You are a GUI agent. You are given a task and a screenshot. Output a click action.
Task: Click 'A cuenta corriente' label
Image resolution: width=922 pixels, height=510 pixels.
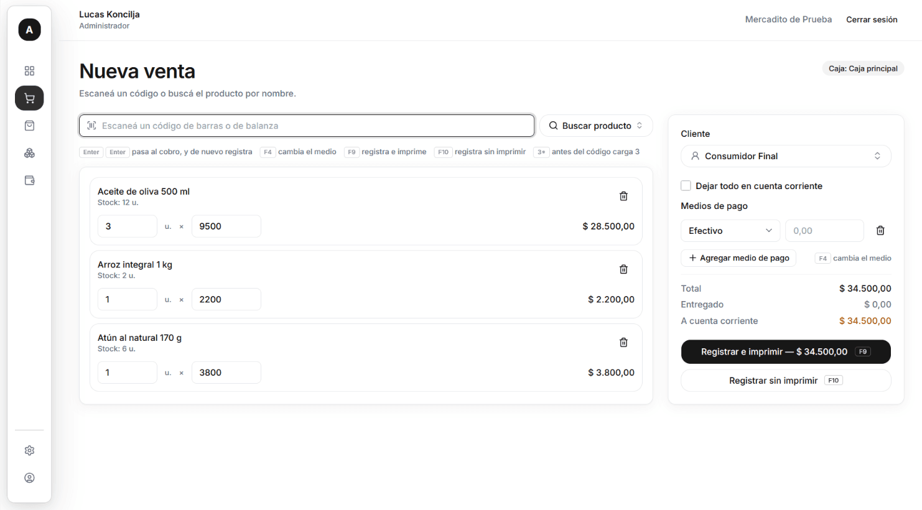[719, 321]
